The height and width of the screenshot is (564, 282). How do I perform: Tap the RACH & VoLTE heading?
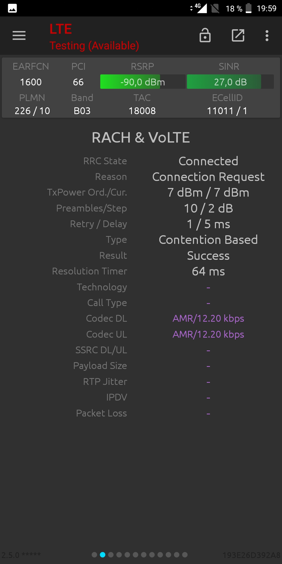coord(141,138)
